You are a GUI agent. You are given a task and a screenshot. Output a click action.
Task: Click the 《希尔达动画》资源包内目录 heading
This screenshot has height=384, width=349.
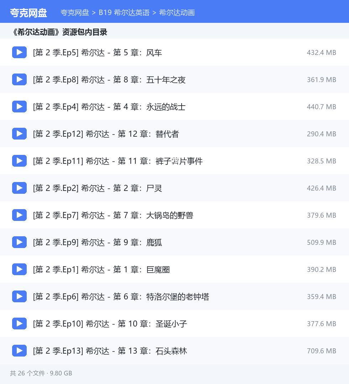pyautogui.click(x=59, y=32)
